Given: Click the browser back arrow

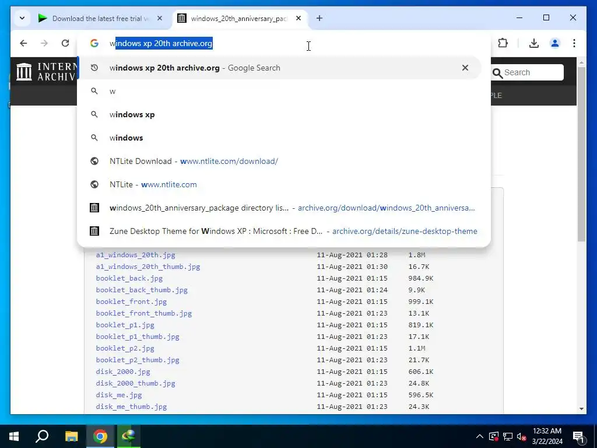Looking at the screenshot, I should [23, 43].
